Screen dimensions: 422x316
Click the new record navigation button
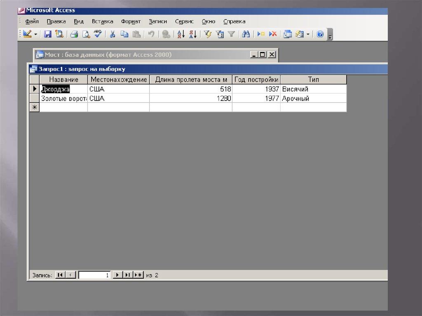tap(138, 275)
